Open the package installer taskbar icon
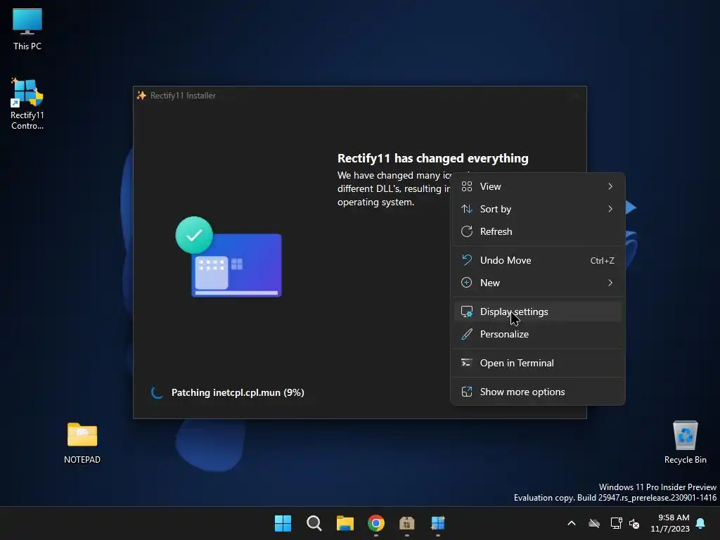The width and height of the screenshot is (720, 540). pyautogui.click(x=407, y=523)
